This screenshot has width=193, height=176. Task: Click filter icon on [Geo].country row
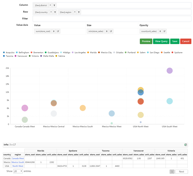click(x=55, y=12)
